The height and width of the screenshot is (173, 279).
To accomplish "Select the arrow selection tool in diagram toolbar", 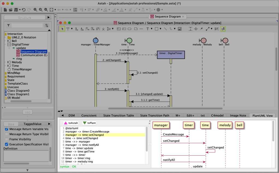I will coord(62,29).
